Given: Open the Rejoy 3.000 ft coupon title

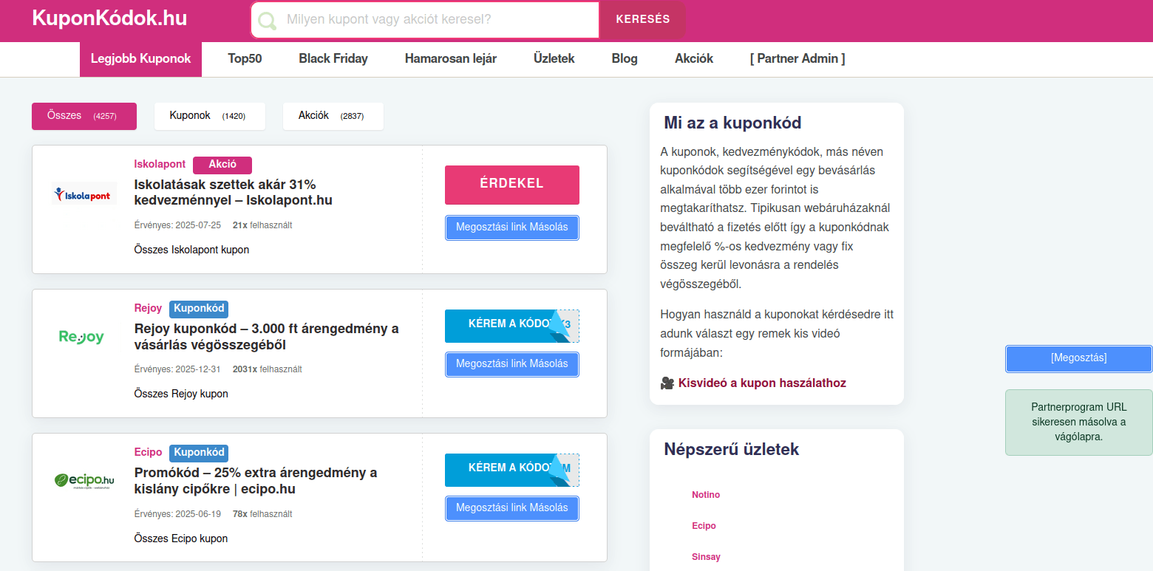Looking at the screenshot, I should pos(266,337).
